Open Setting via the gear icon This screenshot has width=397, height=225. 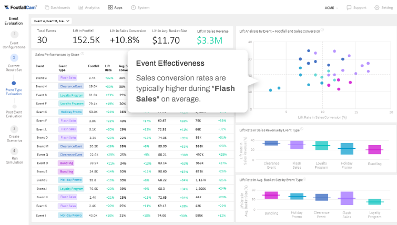376,8
